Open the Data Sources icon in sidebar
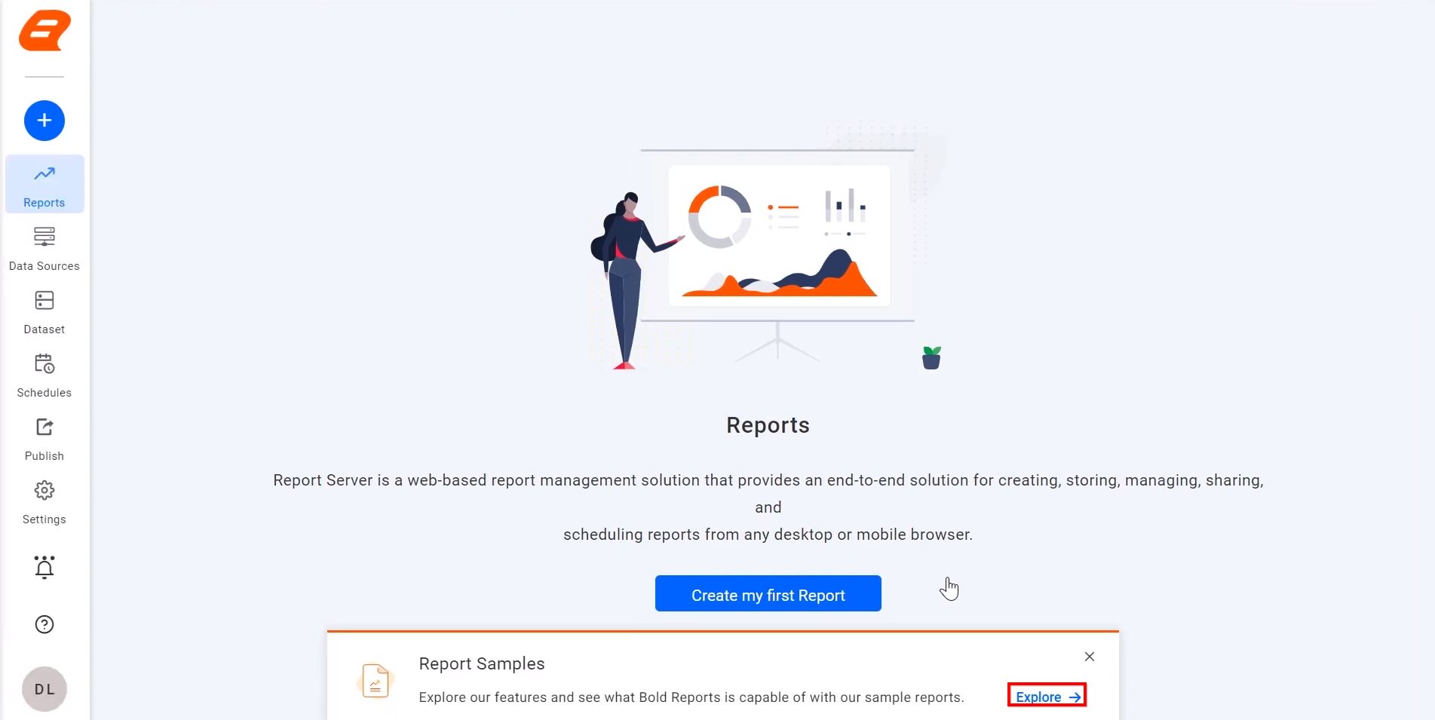The height and width of the screenshot is (720, 1435). pyautogui.click(x=44, y=237)
